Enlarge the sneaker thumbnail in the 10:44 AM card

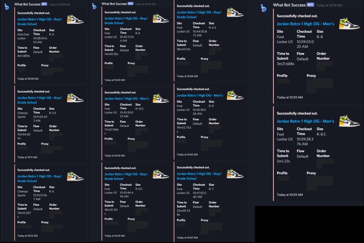point(235,13)
